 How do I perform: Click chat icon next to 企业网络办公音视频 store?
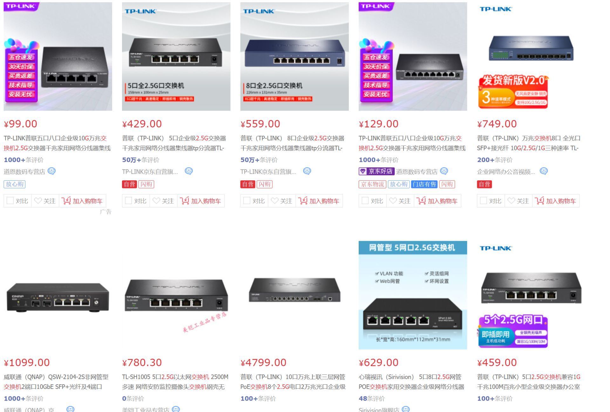click(544, 171)
